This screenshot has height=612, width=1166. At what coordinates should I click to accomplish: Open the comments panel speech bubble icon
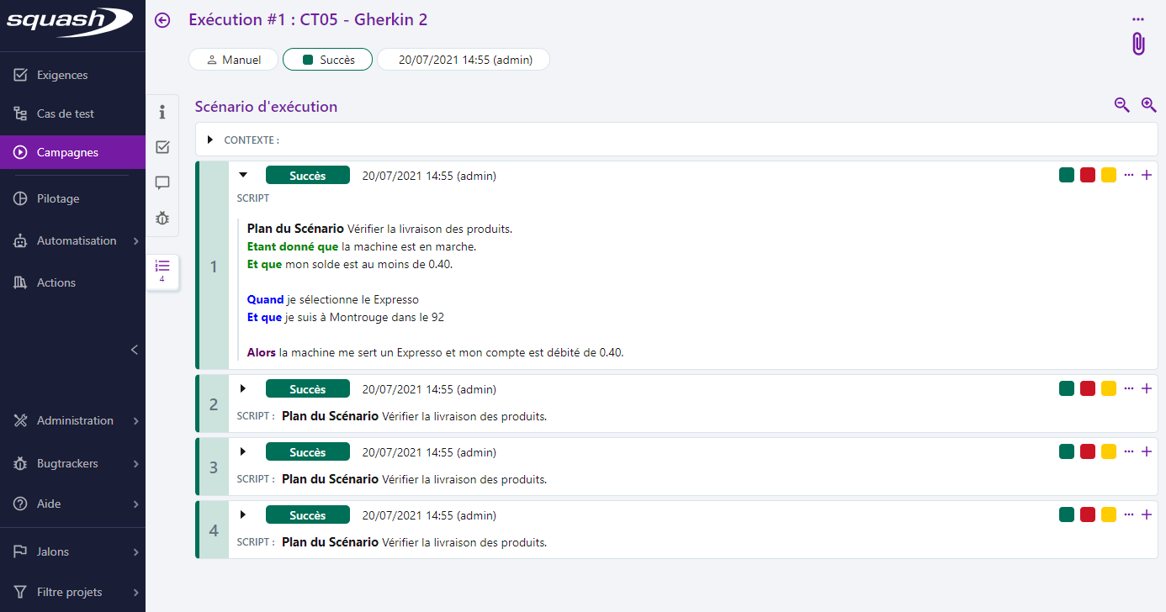point(162,182)
